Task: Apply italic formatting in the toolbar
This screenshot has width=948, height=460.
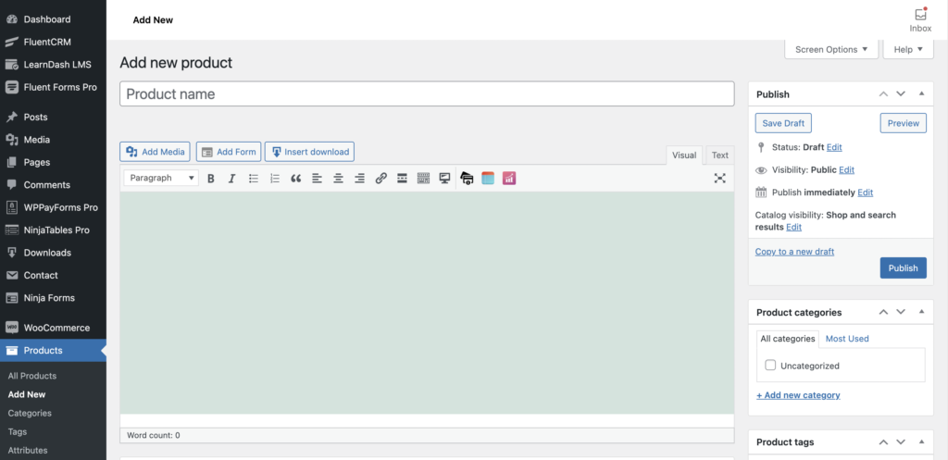Action: click(231, 178)
